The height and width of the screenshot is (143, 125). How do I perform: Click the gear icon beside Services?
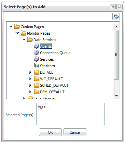tap(36, 59)
